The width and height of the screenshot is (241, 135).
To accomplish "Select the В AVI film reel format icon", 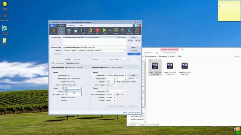I will [x=61, y=31].
